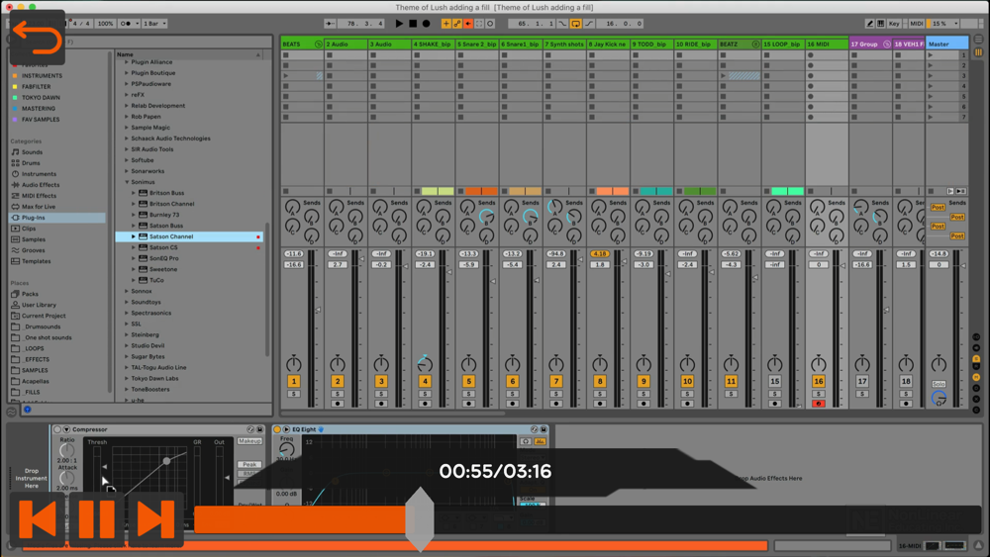Image resolution: width=990 pixels, height=557 pixels.
Task: Open the MASTERING collection
Action: coord(39,109)
